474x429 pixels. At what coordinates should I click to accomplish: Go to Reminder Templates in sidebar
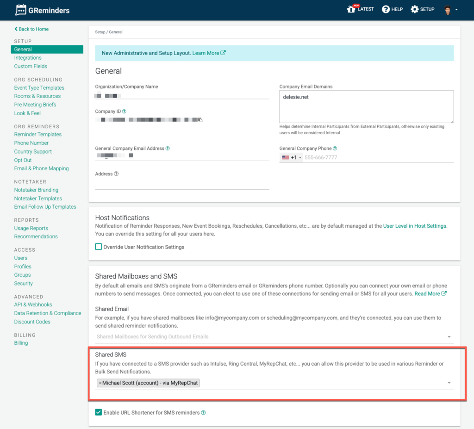[37, 134]
